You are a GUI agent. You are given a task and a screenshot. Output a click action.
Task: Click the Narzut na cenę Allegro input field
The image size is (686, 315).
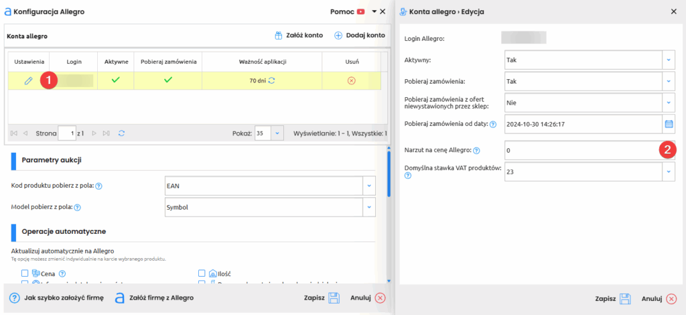579,151
